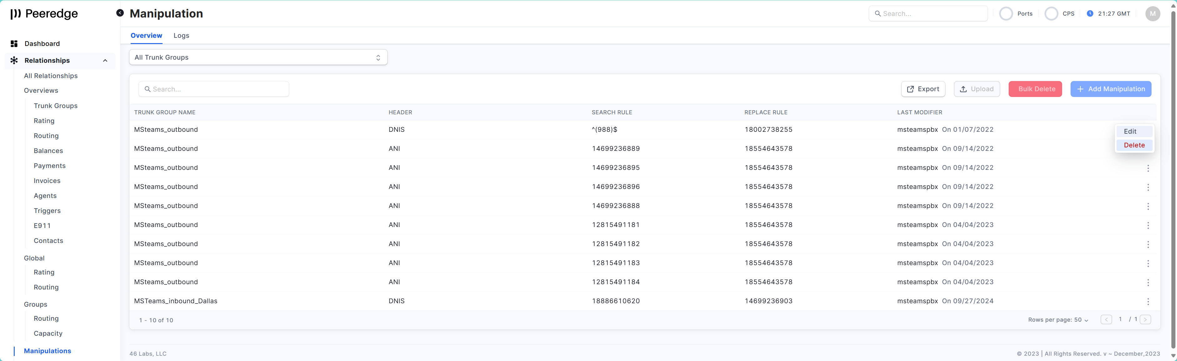This screenshot has width=1177, height=361.
Task: Open the All Trunk Groups dropdown
Action: (258, 57)
